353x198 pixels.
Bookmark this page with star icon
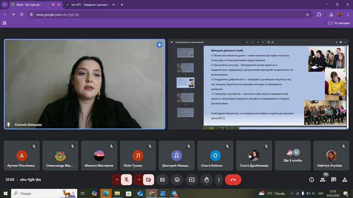tap(308, 14)
